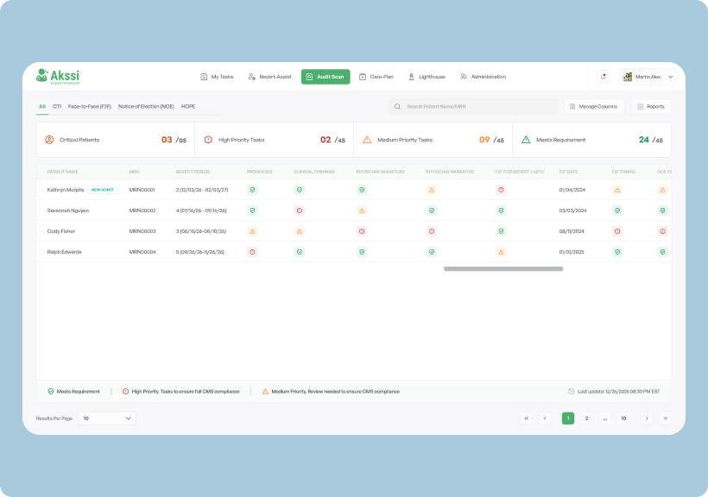708x497 pixels.
Task: Select the Notice of Election (NOE) tab
Action: pyautogui.click(x=146, y=106)
